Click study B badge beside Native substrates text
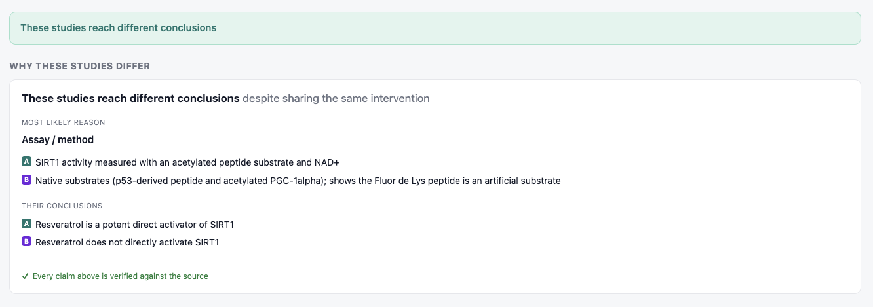The image size is (873, 307). (27, 180)
